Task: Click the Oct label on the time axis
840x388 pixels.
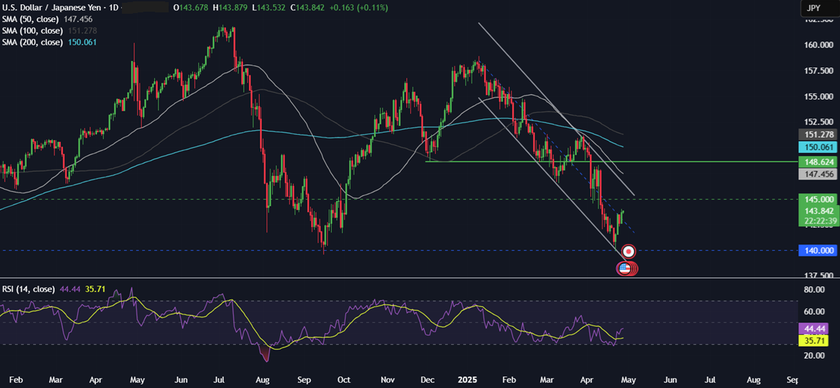Action: tap(344, 380)
